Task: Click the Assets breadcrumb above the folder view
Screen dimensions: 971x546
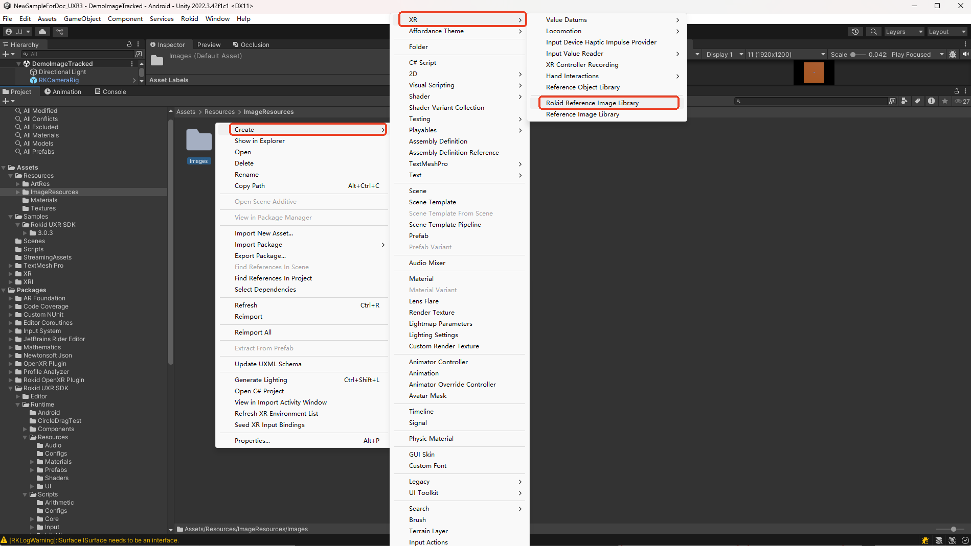Action: pos(186,111)
